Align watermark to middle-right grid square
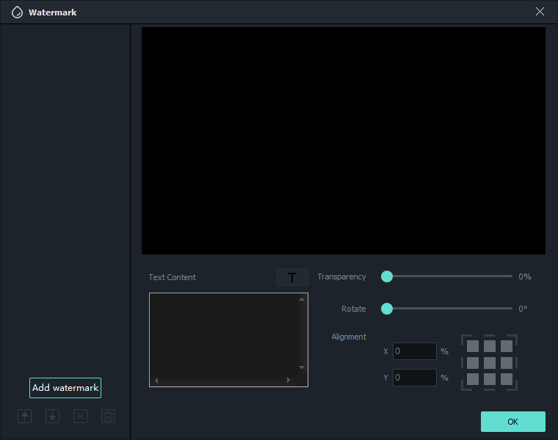Image resolution: width=558 pixels, height=440 pixels. pyautogui.click(x=507, y=363)
